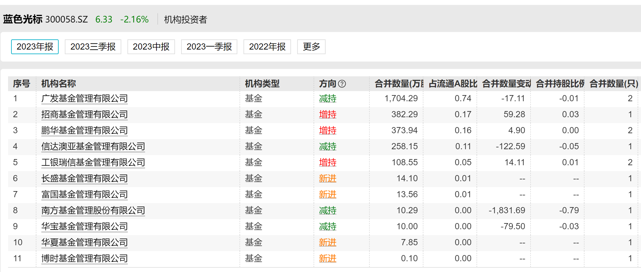Click 新进 link in 长盛基金 row
Screen dimensions: 641x272
pos(328,178)
